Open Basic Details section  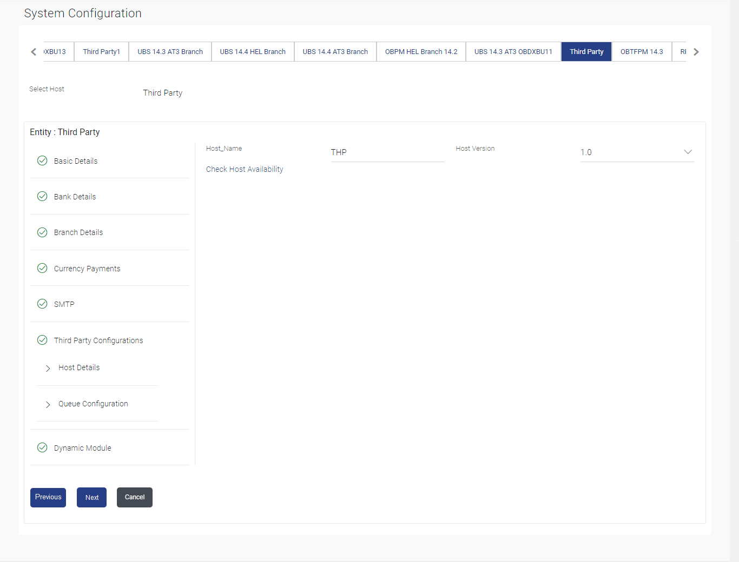point(76,161)
